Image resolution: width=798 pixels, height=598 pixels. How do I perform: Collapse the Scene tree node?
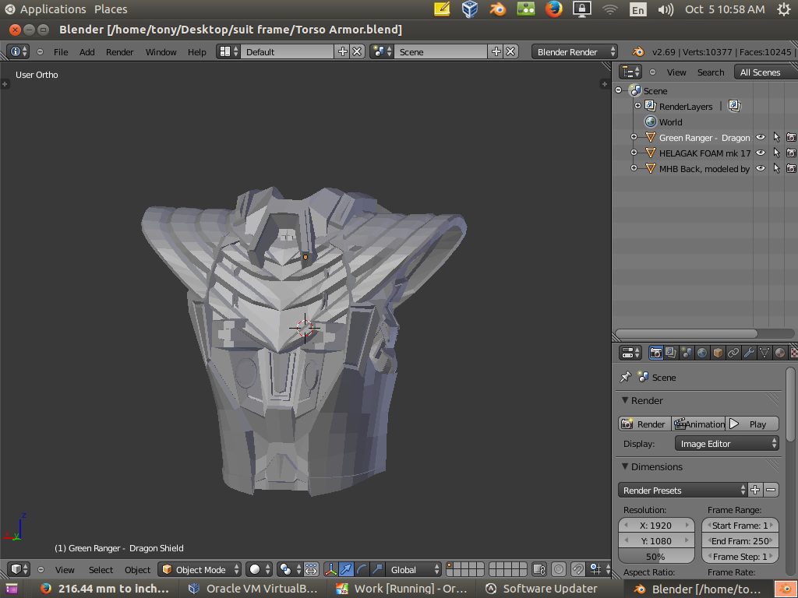click(618, 90)
